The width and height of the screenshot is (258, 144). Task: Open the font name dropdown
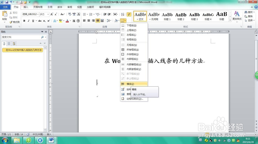(38, 14)
